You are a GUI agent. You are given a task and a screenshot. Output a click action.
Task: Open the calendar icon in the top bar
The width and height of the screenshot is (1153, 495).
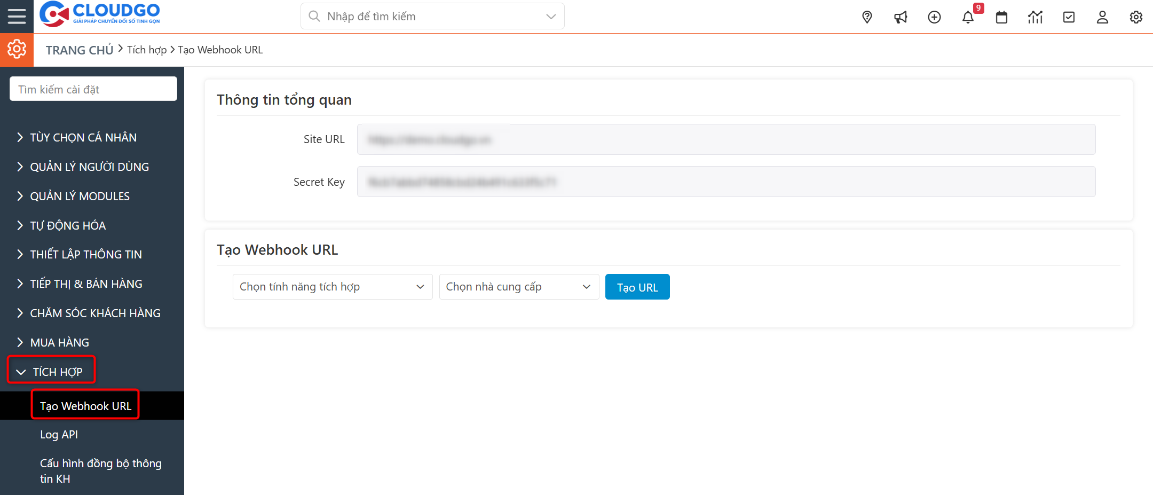1001,17
